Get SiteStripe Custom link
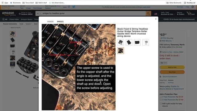The height and width of the screenshot is (111, 197). [x=48, y=8]
